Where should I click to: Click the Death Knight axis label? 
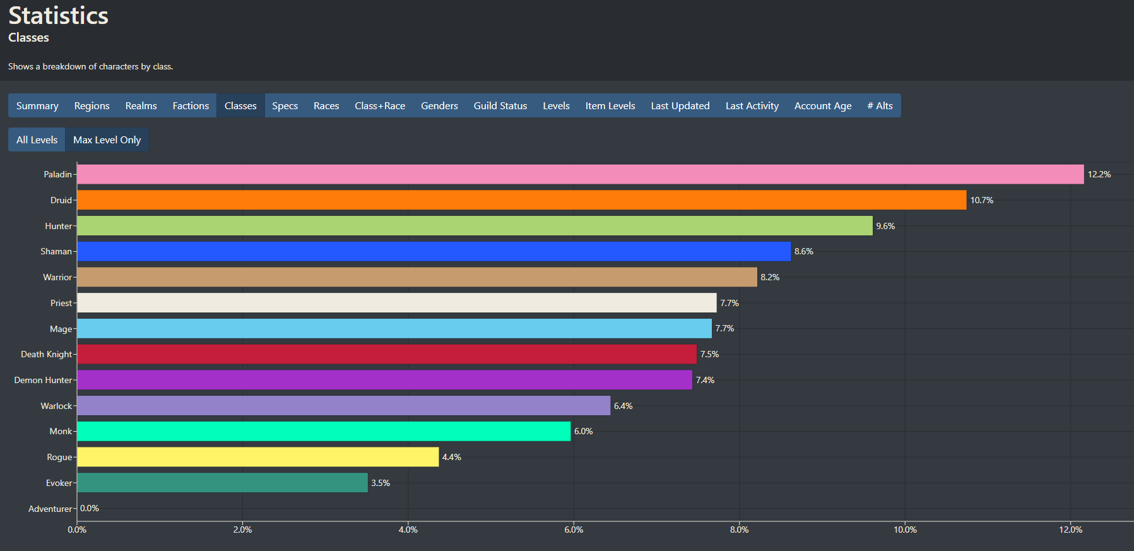click(46, 354)
